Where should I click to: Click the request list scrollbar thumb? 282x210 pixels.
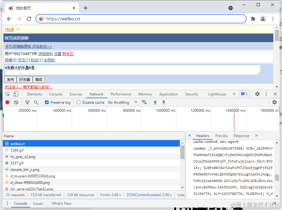pyautogui.click(x=182, y=152)
